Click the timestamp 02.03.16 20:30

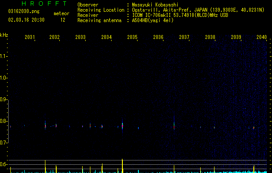point(26,20)
